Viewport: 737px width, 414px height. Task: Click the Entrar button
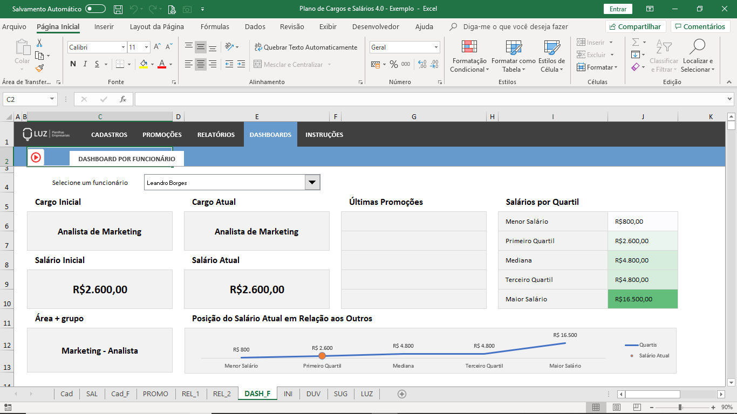pyautogui.click(x=617, y=9)
